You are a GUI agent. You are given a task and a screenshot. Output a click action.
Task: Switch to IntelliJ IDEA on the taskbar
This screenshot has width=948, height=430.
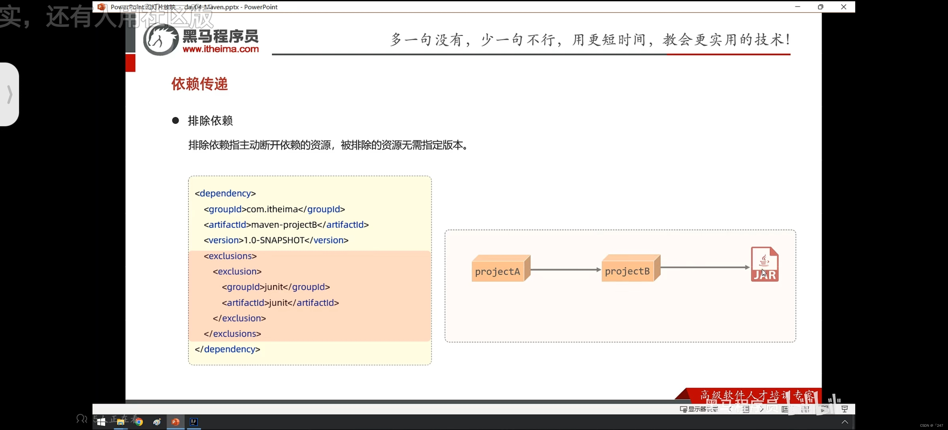click(x=194, y=422)
